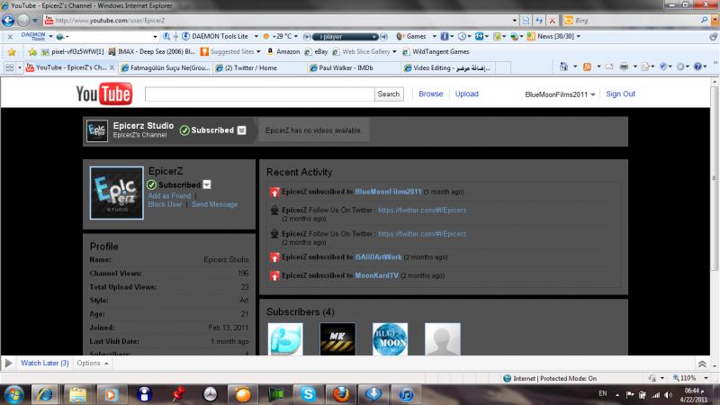
Task: Click the Bing search box
Action: [636, 20]
